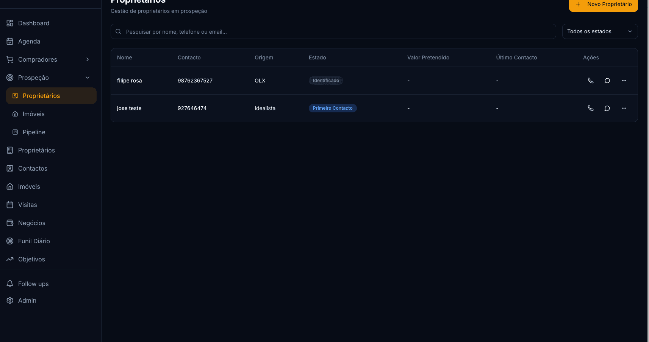Click the Visitas calendar icon
This screenshot has width=649, height=342.
pos(10,205)
